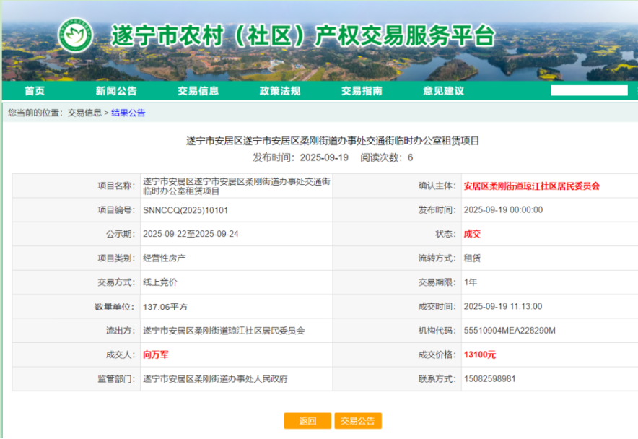Click the 机构代码 value 55510904MEA228290M
This screenshot has height=439, width=638.
point(510,331)
